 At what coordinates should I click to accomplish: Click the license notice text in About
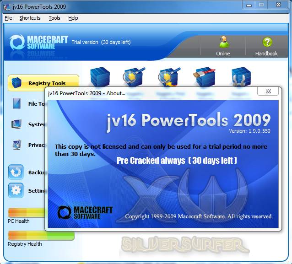point(161,150)
